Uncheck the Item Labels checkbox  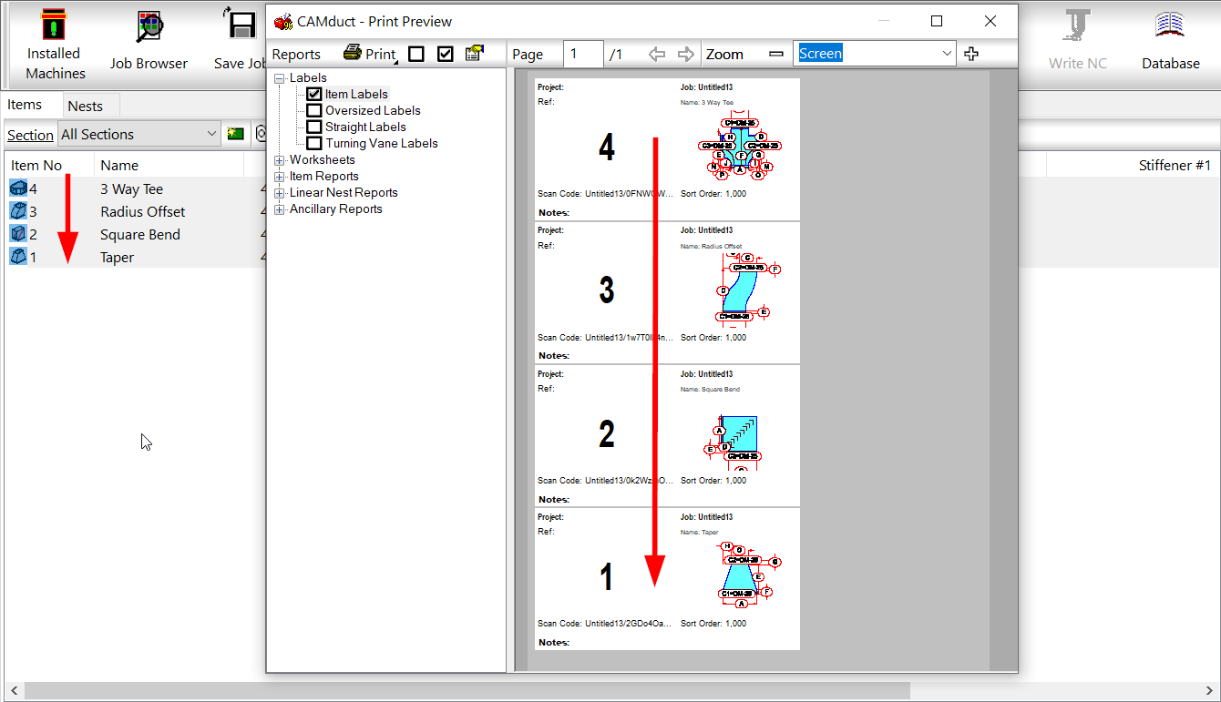(313, 94)
